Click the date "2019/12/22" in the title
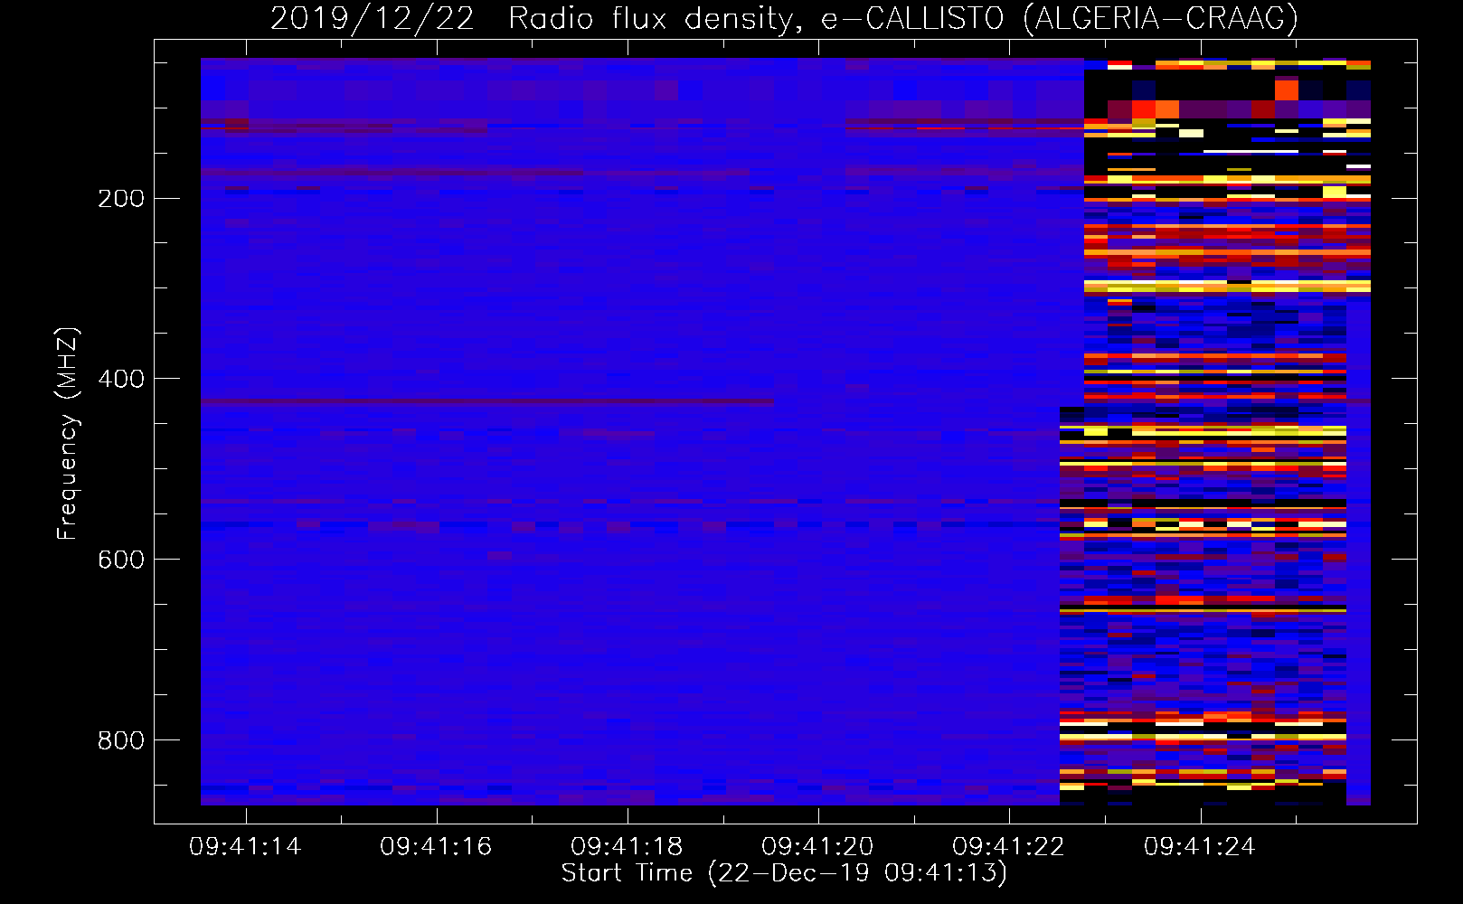The width and height of the screenshot is (1463, 904). pyautogui.click(x=373, y=19)
